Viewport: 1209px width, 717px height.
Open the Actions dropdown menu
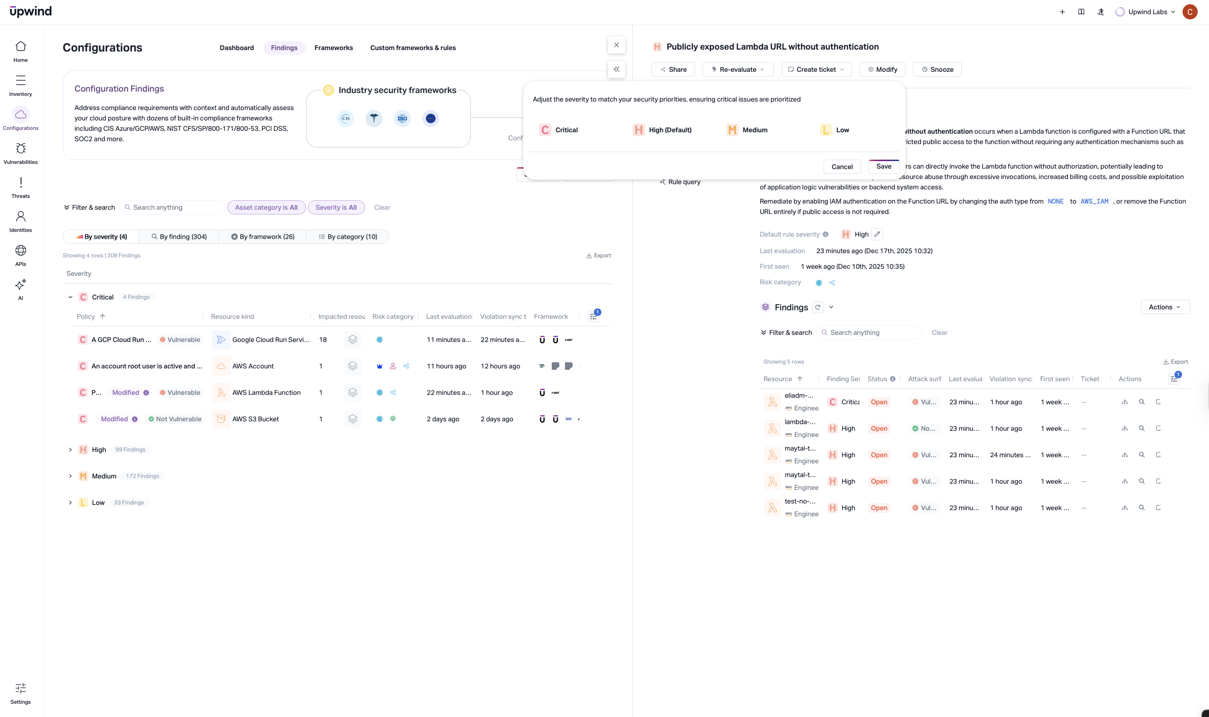1165,307
